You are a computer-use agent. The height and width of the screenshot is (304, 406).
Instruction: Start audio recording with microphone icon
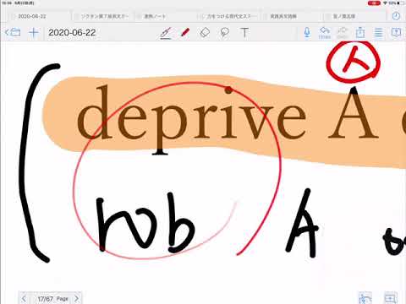click(x=307, y=32)
